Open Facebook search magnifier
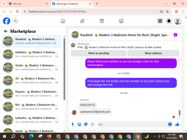The image size is (187, 140). [x=15, y=21]
